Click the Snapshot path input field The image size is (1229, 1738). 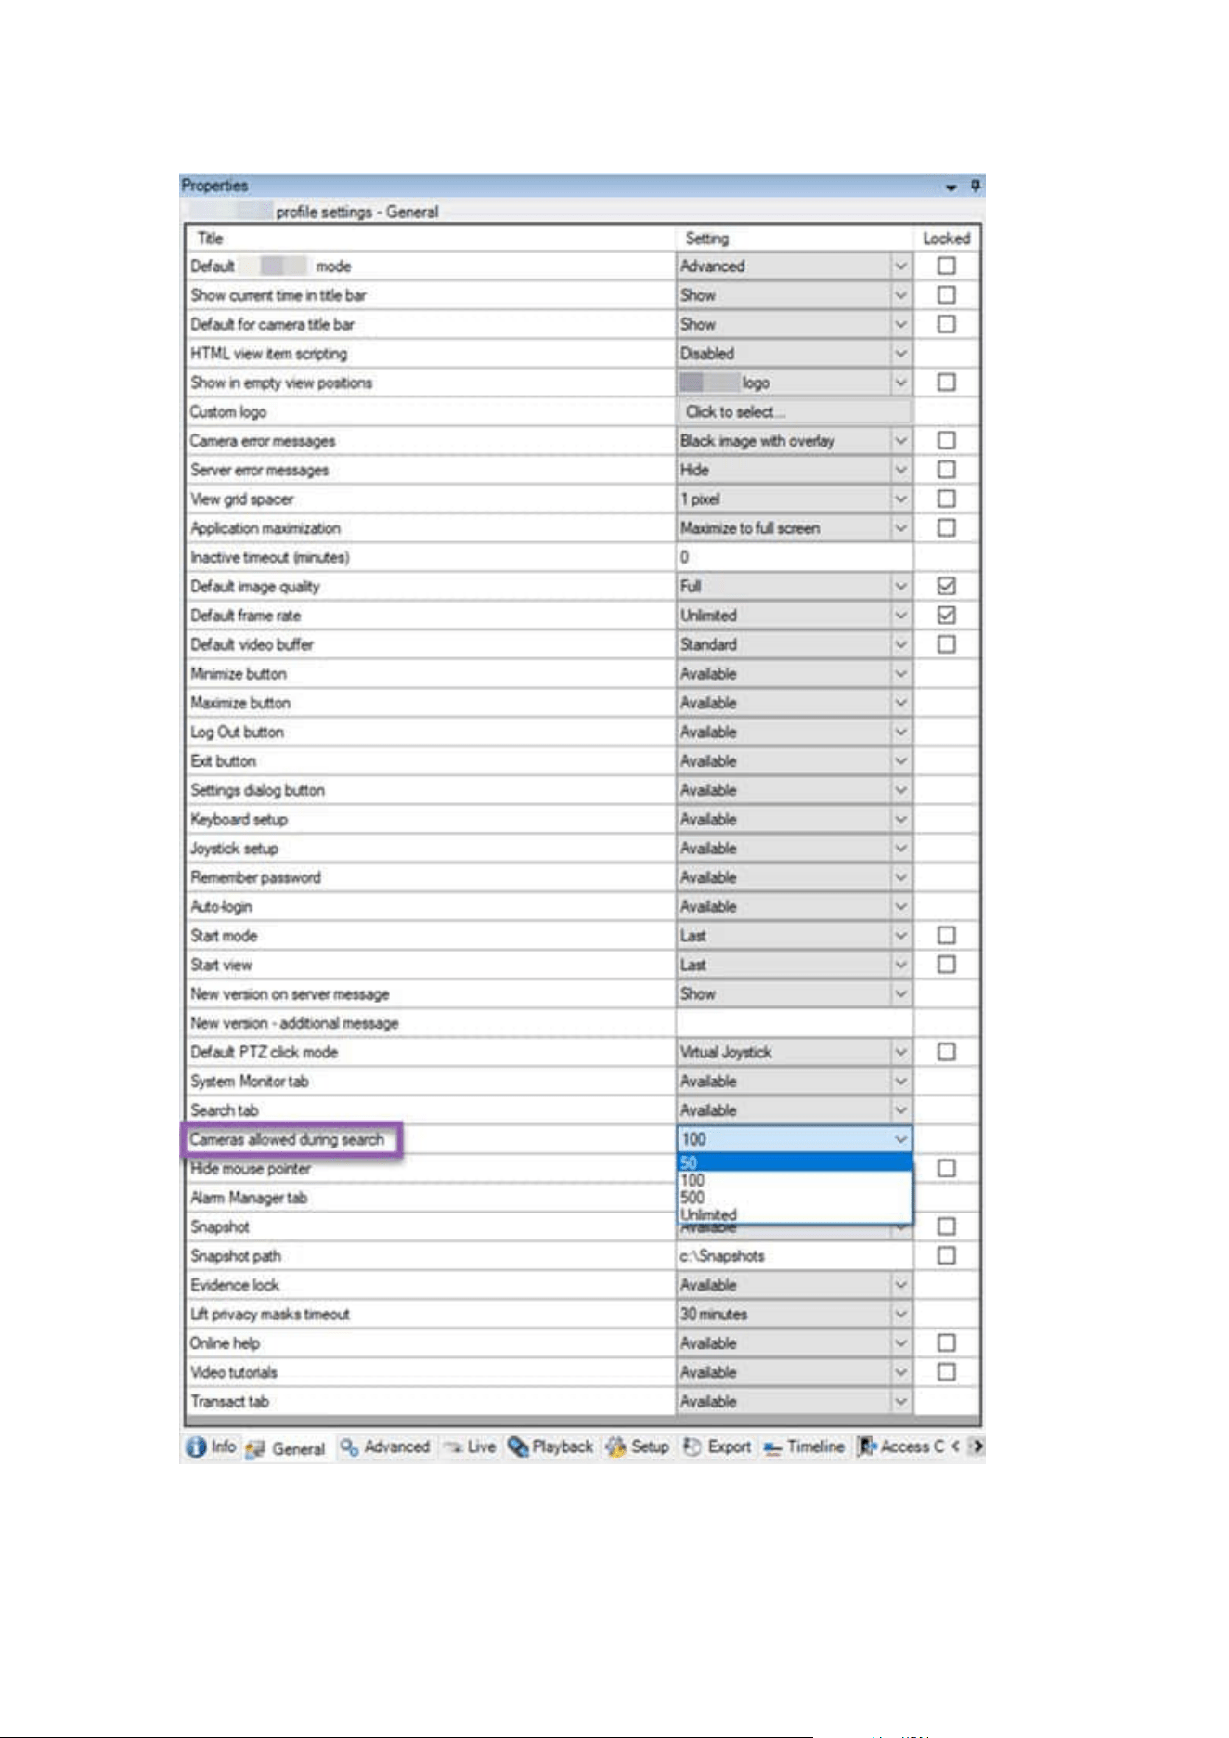[795, 1256]
